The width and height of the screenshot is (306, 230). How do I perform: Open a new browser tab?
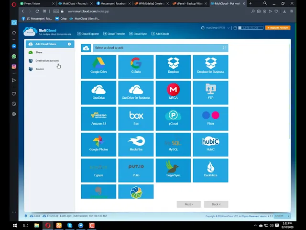tap(251, 3)
